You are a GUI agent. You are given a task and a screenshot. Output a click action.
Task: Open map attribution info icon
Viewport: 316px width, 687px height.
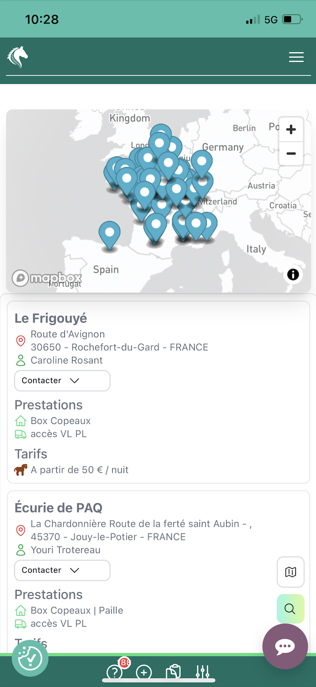tap(293, 274)
